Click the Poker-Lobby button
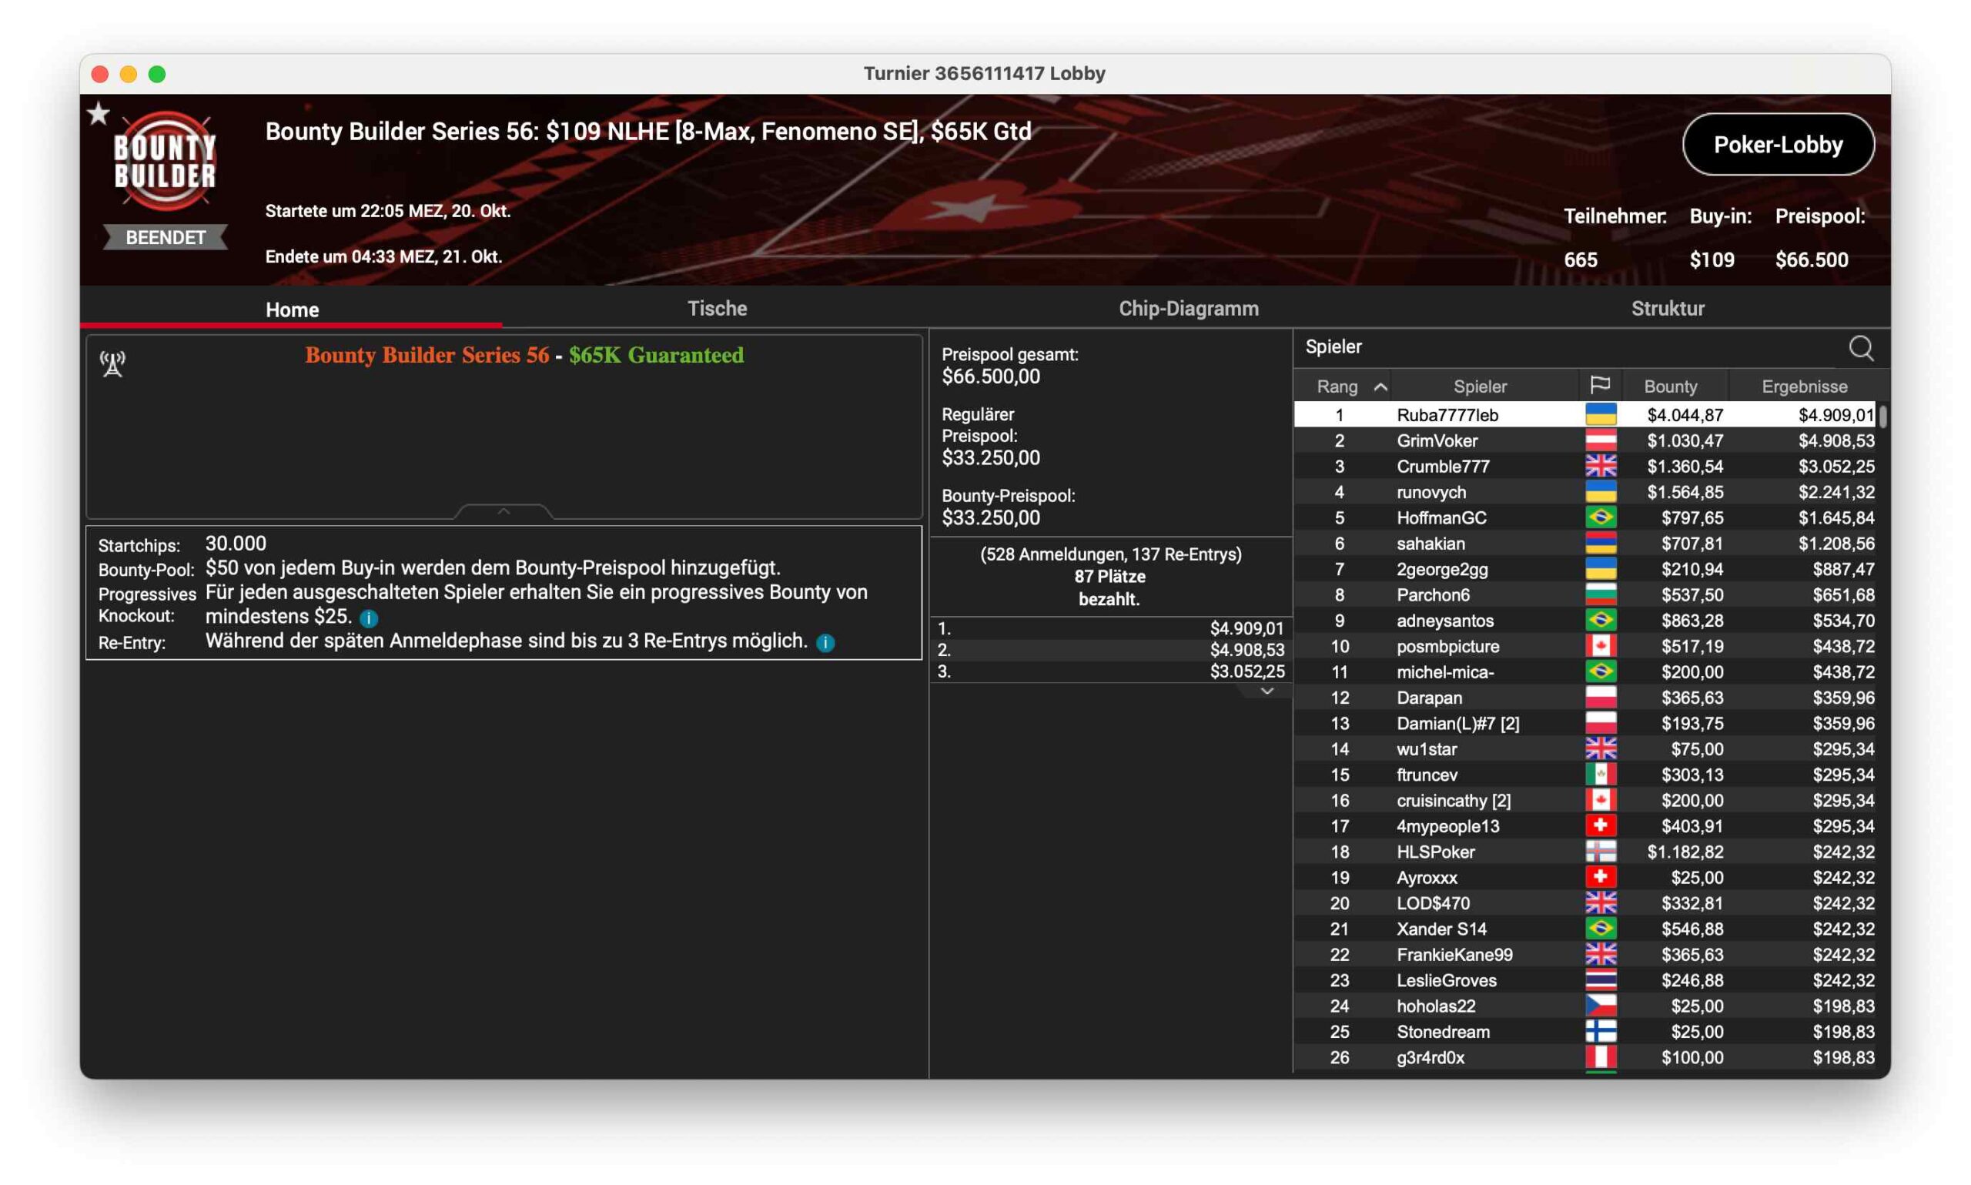Viewport: 1971px width, 1185px height. click(x=1777, y=145)
